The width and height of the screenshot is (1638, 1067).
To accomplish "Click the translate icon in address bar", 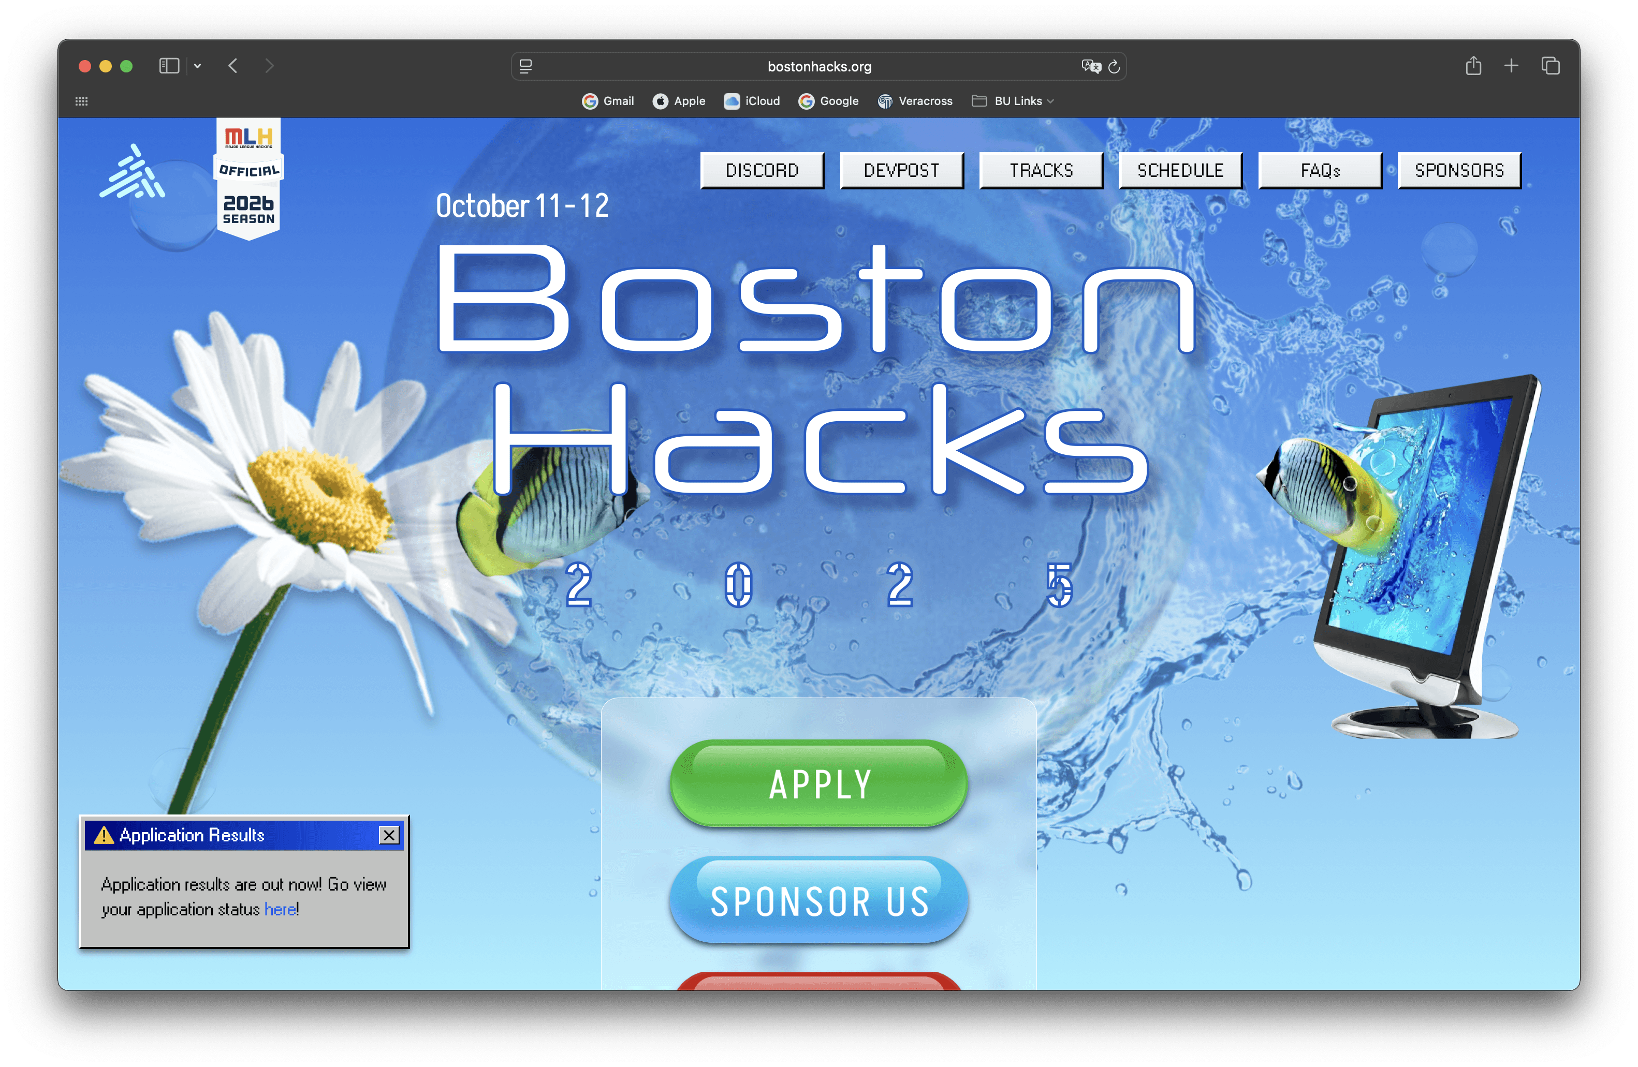I will [x=1091, y=67].
